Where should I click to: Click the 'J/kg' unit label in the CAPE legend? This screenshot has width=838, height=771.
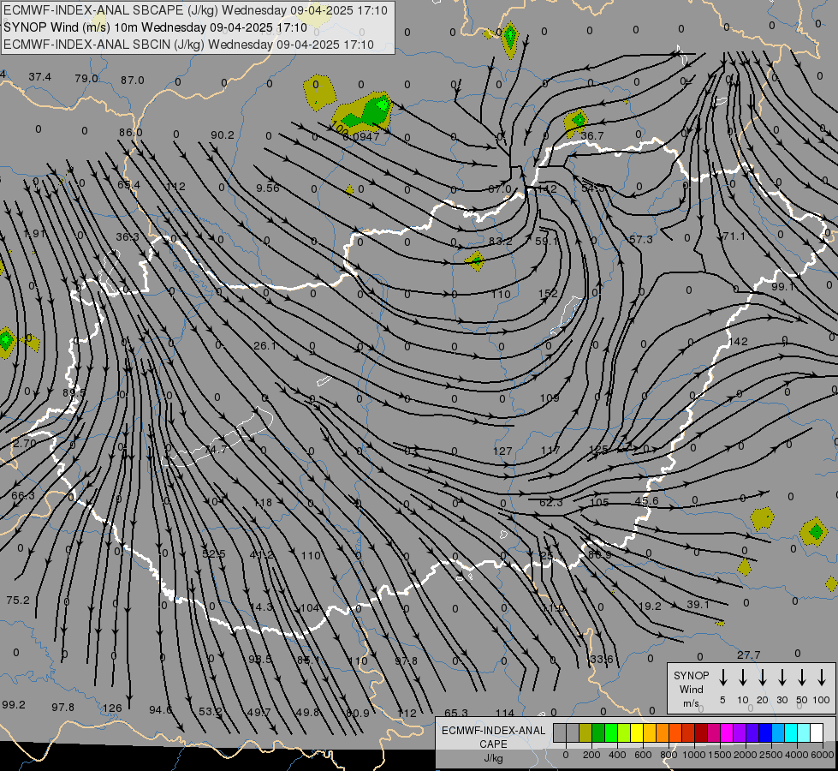(x=493, y=758)
